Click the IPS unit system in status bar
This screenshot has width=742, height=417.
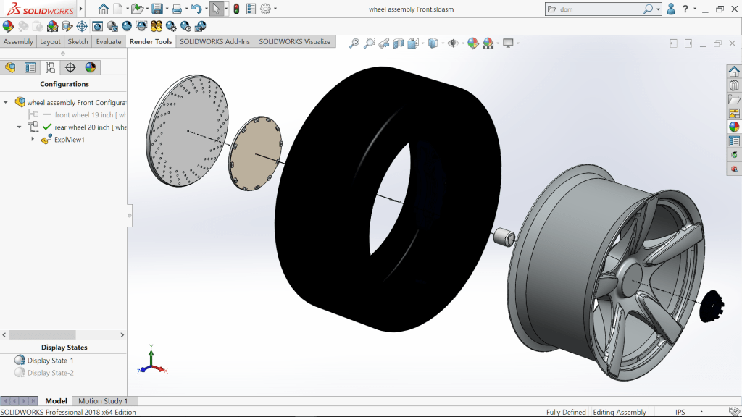680,412
